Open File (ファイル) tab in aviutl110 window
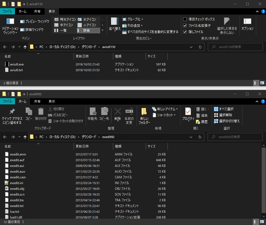 tap(7, 11)
